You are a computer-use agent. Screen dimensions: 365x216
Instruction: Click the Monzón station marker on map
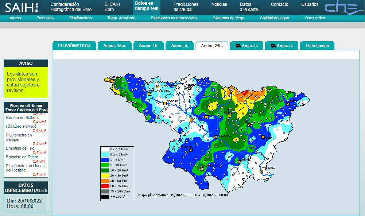249,125
